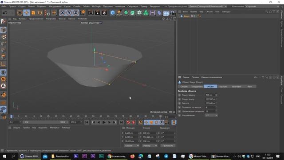Image resolution: width=284 pixels, height=160 pixels.
Task: Click the Радиус вверху value stepper arrows
Action: tap(216, 95)
